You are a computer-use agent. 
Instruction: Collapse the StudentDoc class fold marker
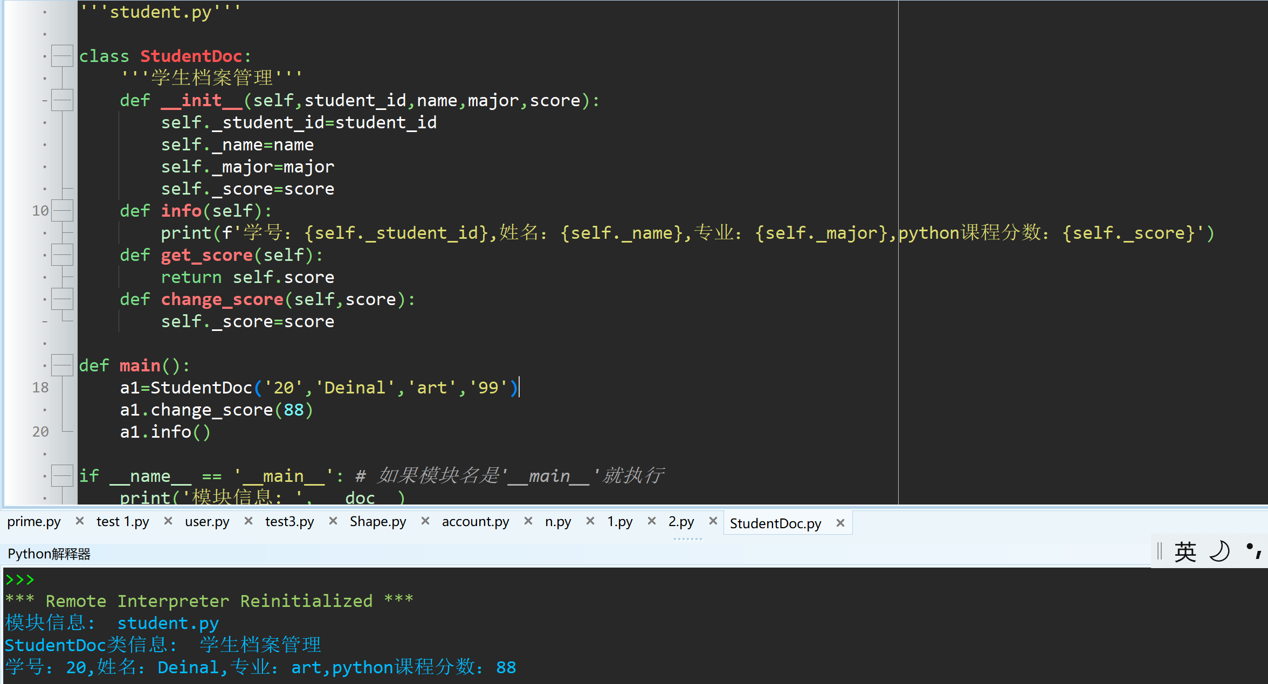[x=62, y=56]
